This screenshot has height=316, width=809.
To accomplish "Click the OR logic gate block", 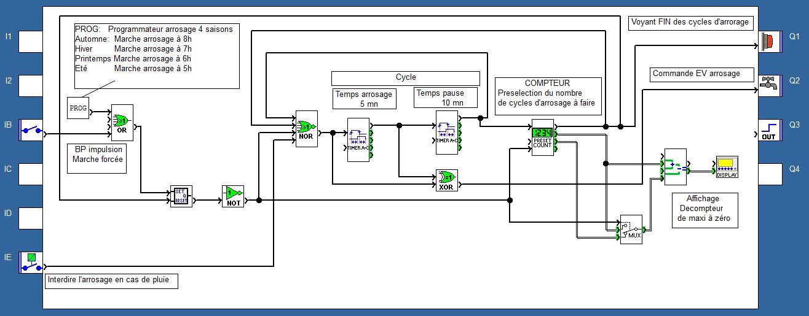I will point(122,123).
